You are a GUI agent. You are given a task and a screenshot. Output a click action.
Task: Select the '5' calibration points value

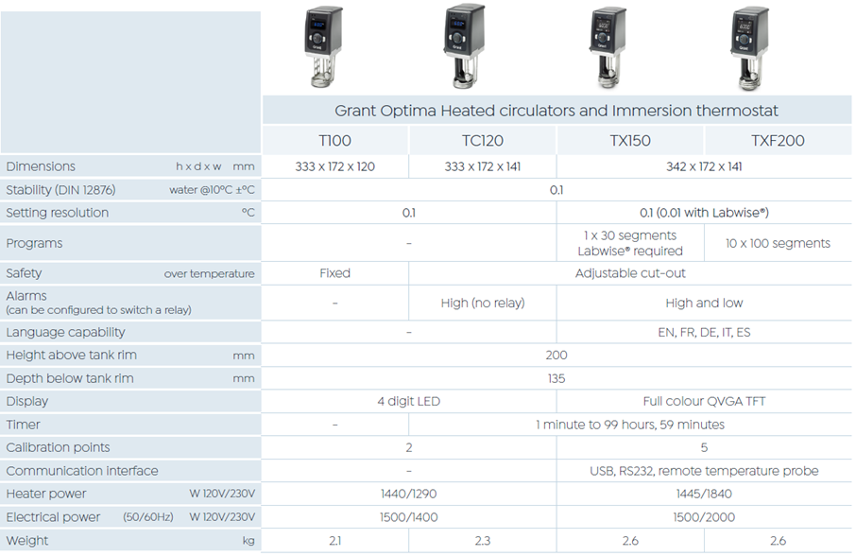point(704,447)
